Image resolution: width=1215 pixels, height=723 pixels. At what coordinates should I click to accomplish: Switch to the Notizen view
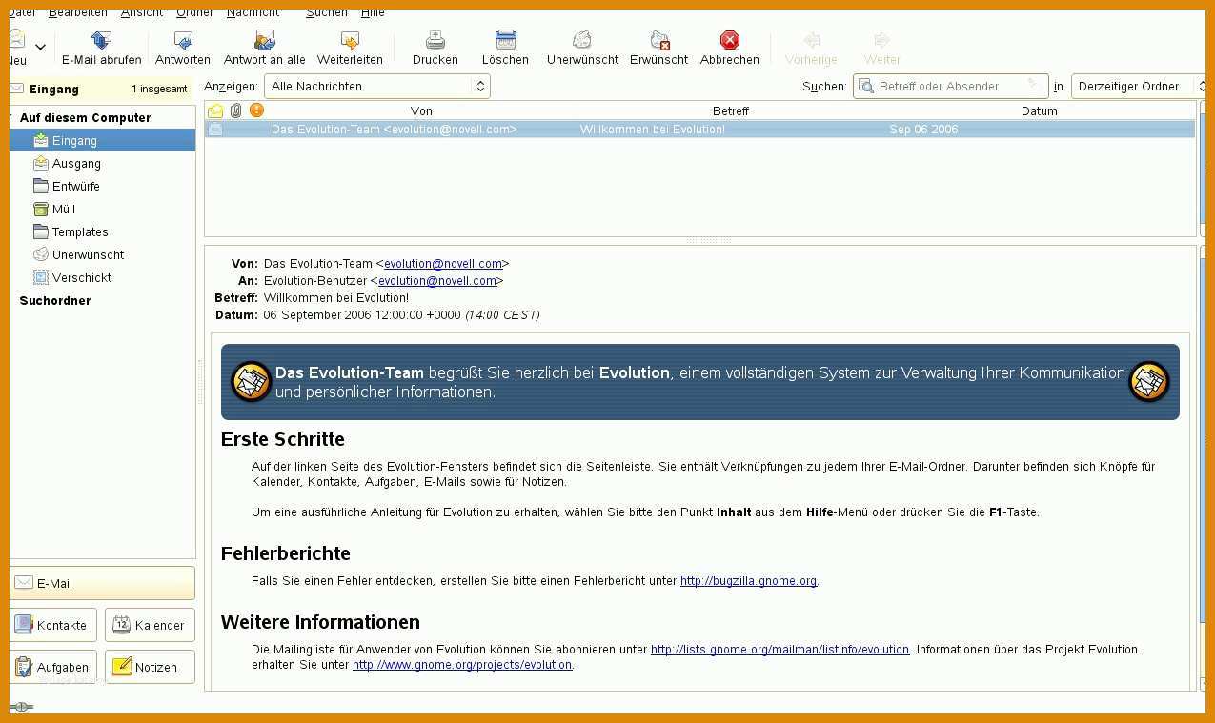click(x=150, y=667)
